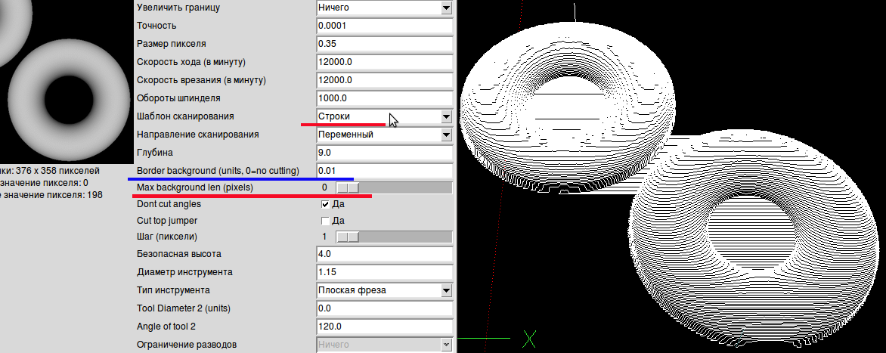The image size is (886, 353).
Task: Open the Ограничение разводов dropdown
Action: coord(385,345)
